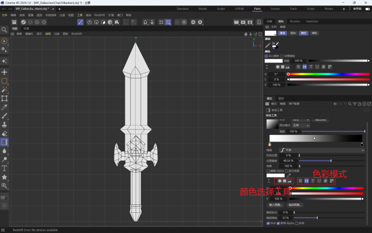The height and width of the screenshot is (233, 372).
Task: Click hue slider in upper color panel
Action: pos(328,74)
